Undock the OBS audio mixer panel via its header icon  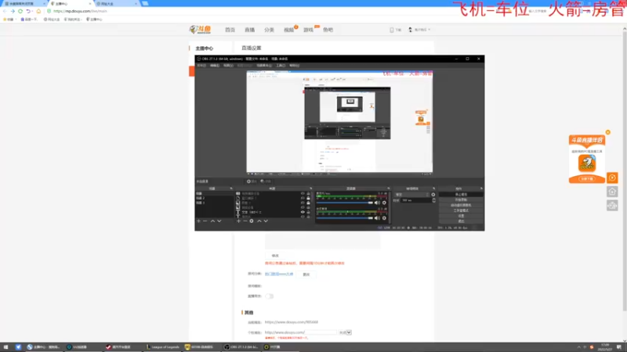coord(388,189)
